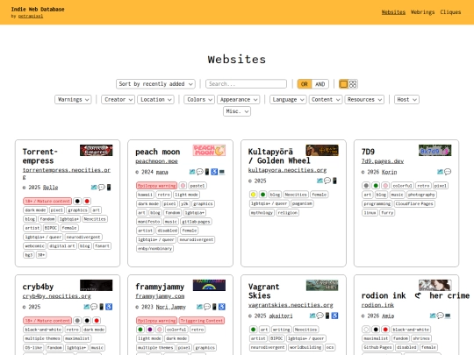This screenshot has width=474, height=355.
Task: Click the map icon on peach moon card
Action: click(192, 172)
